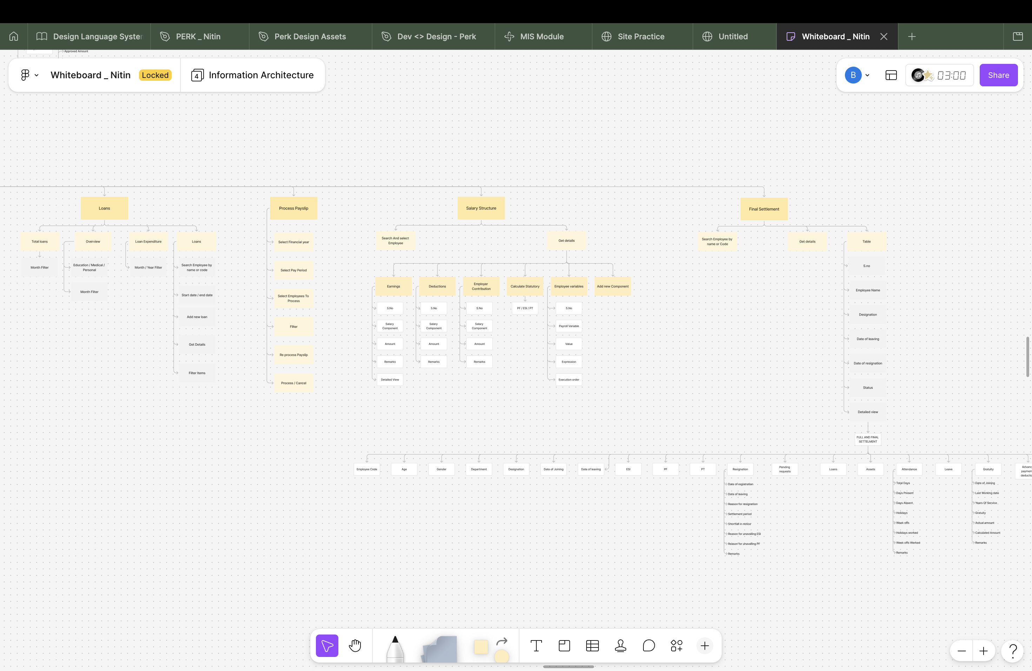Click the vertical scrollbar on the right edge
Screen dimensions: 1032x671
tap(1027, 356)
